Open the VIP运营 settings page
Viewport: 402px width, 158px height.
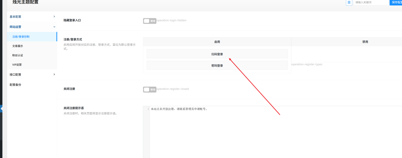[x=17, y=65]
